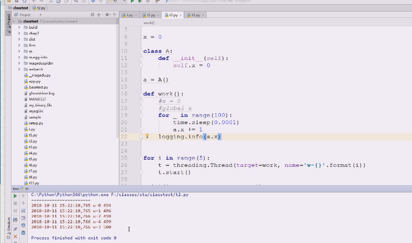Expand the webarch folder
Viewport: 412px width, 243px height.
click(x=19, y=69)
